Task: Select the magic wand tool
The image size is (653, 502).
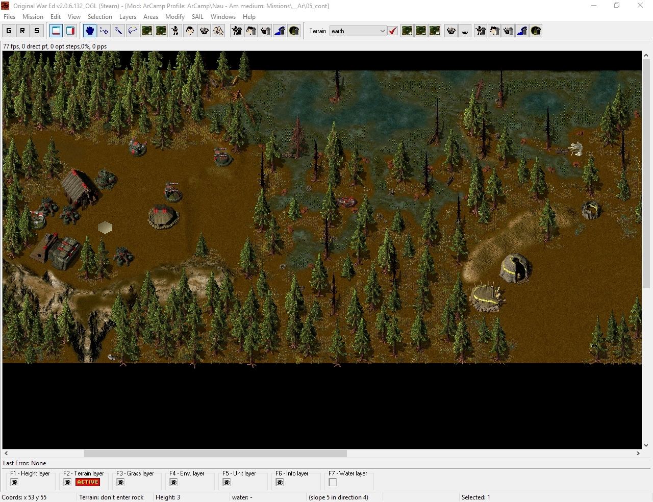Action: pyautogui.click(x=118, y=31)
